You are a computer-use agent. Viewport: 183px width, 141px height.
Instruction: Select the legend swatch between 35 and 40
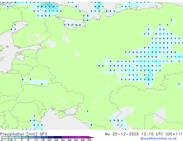pyautogui.click(x=72, y=137)
